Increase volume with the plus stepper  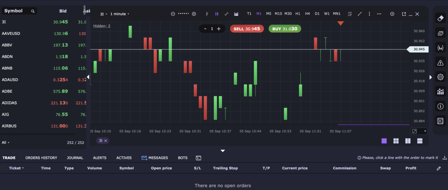point(219,29)
